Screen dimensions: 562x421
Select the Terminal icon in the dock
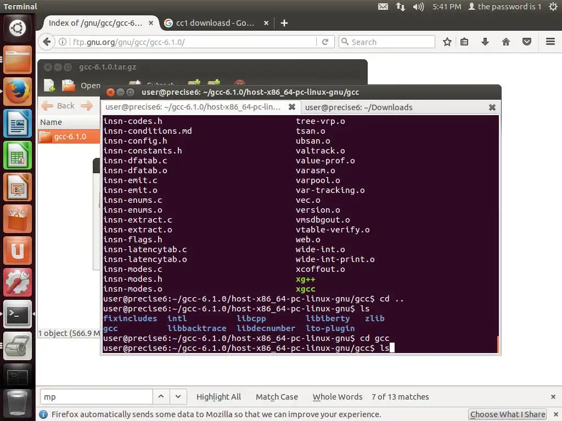(17, 314)
